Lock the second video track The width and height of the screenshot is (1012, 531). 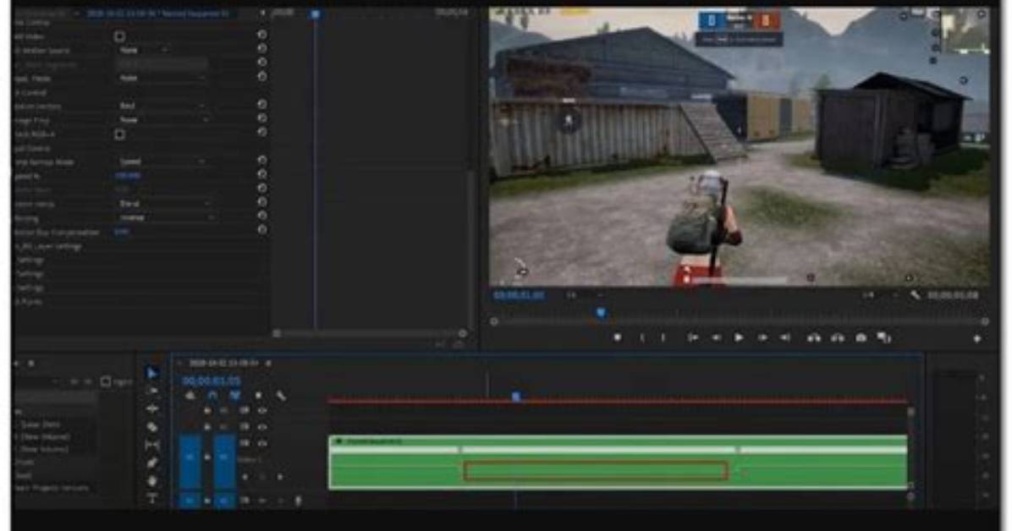click(x=207, y=426)
